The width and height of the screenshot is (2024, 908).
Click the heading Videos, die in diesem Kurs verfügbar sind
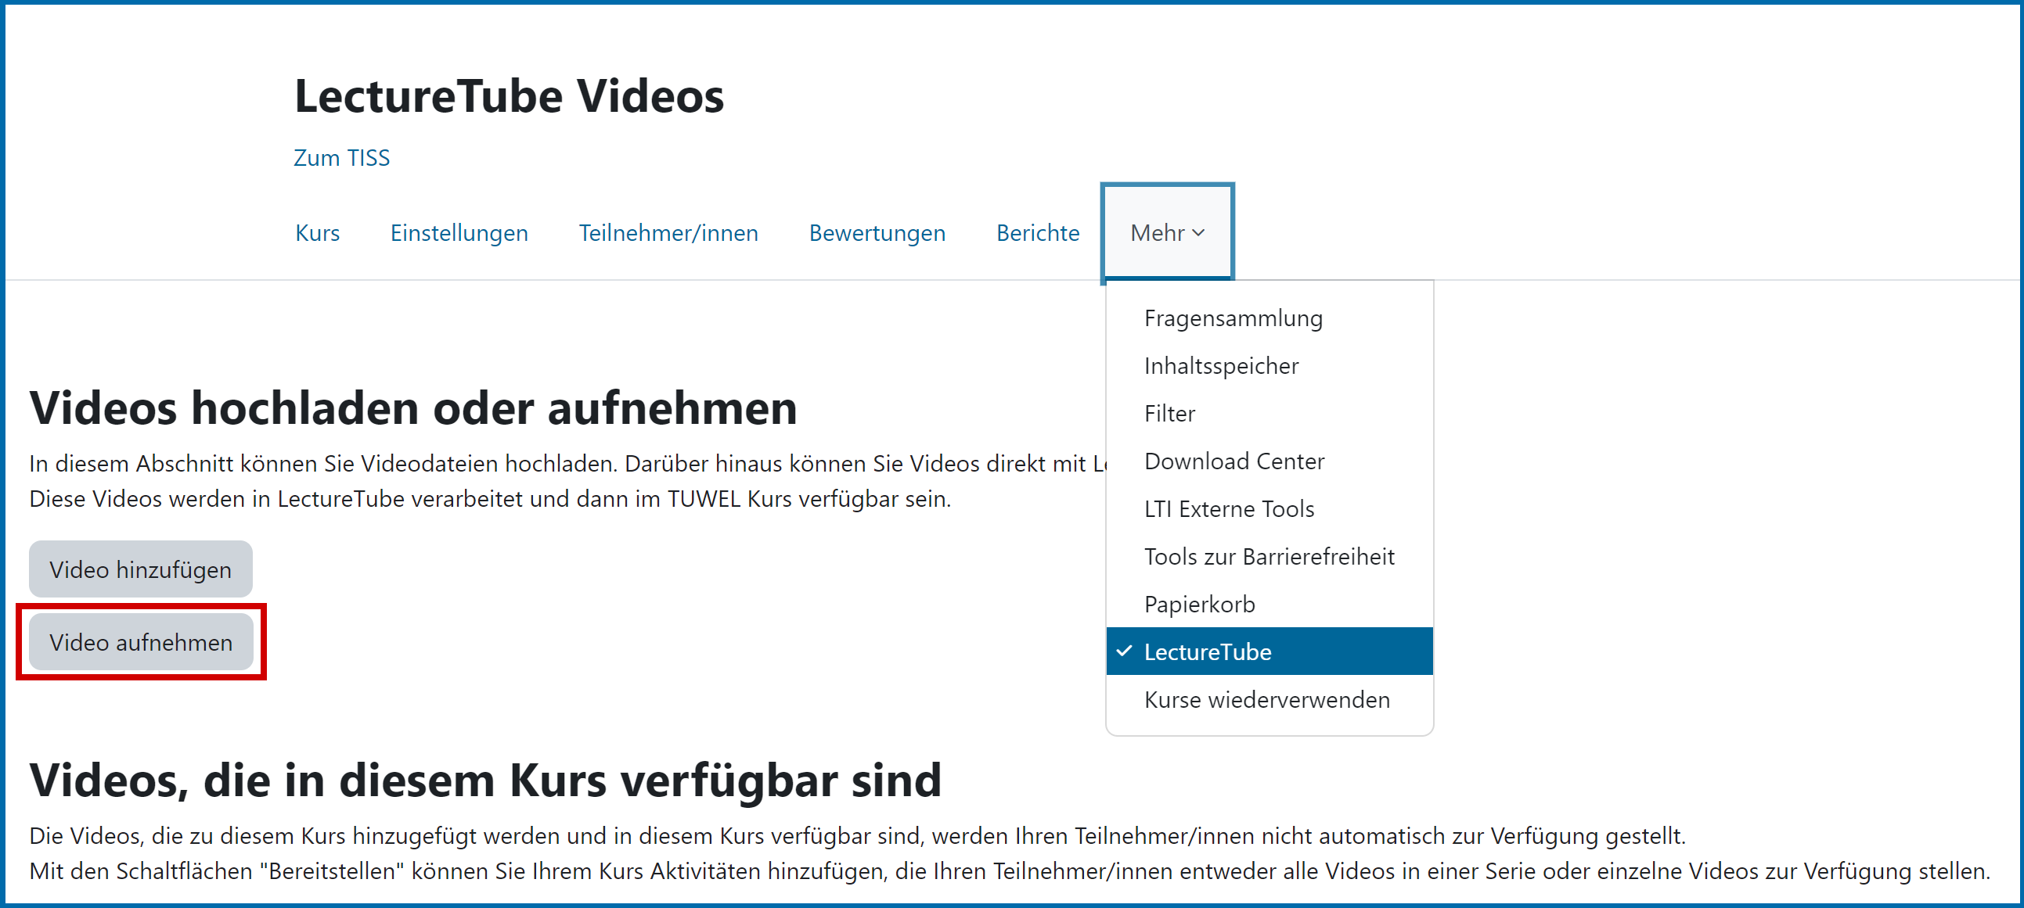(484, 780)
